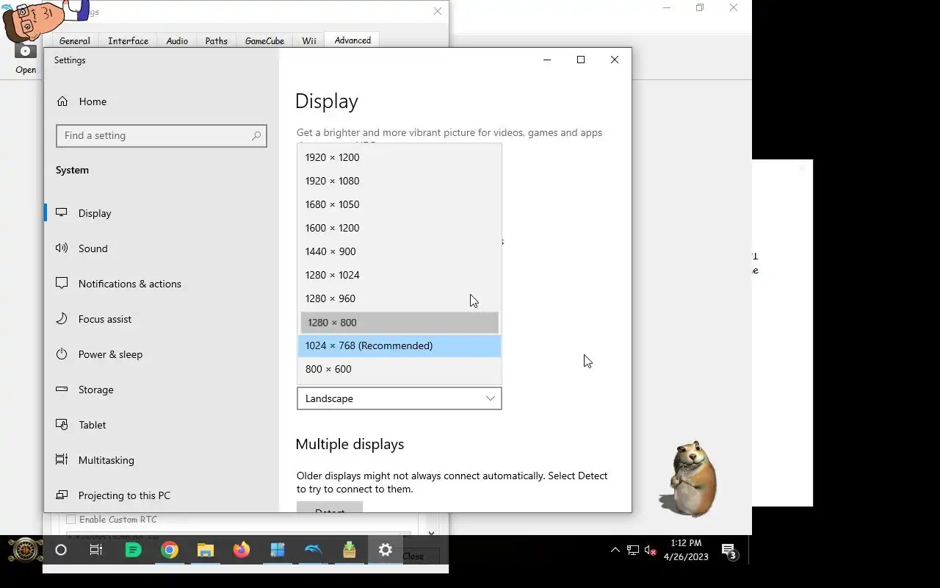Select 1024 × 768 (Recommended) resolution
Screen dimensions: 940x588
click(x=399, y=345)
